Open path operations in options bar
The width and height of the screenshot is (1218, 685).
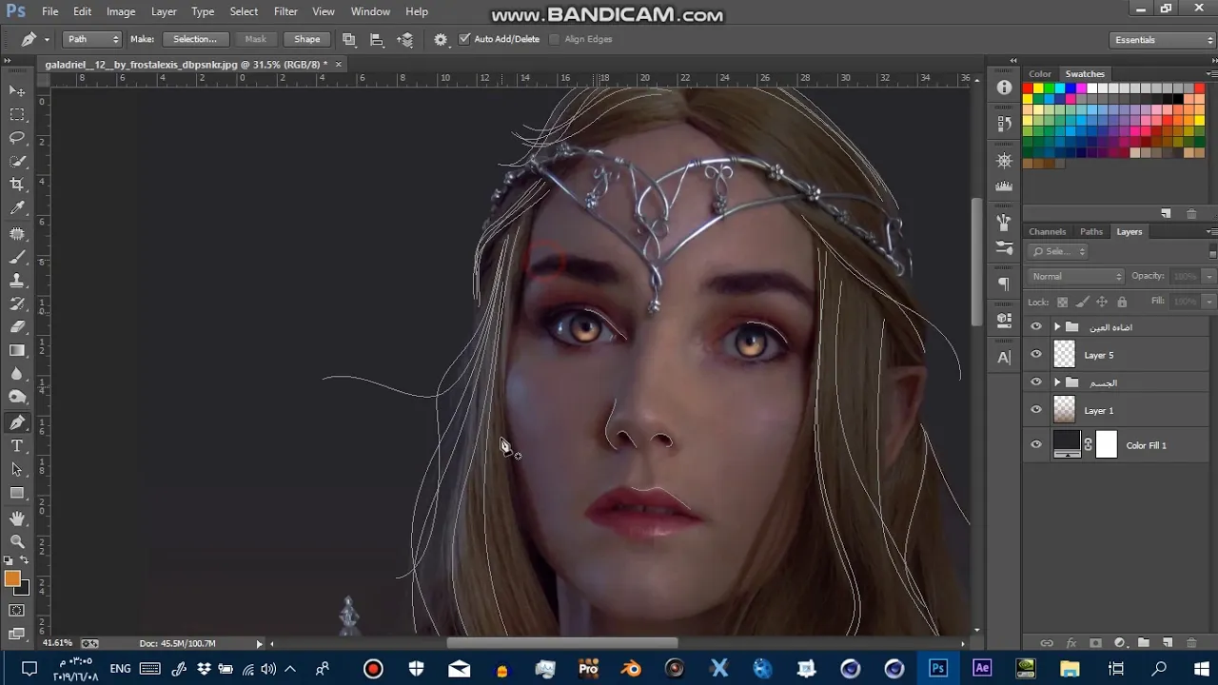349,39
